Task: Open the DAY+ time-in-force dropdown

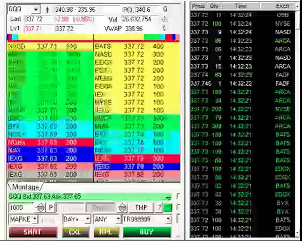Action: 88,219
